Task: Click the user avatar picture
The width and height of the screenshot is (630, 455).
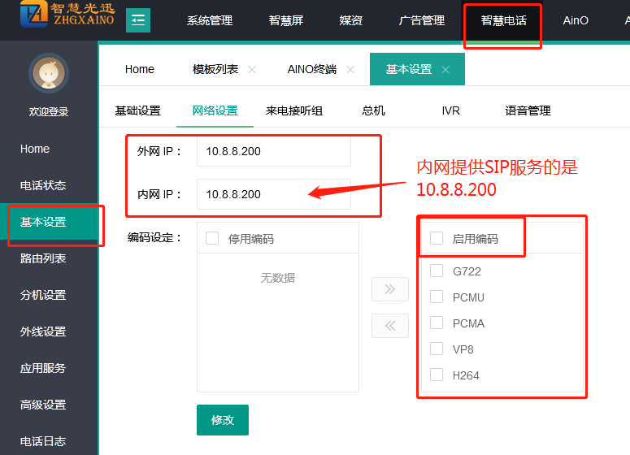Action: (x=49, y=73)
